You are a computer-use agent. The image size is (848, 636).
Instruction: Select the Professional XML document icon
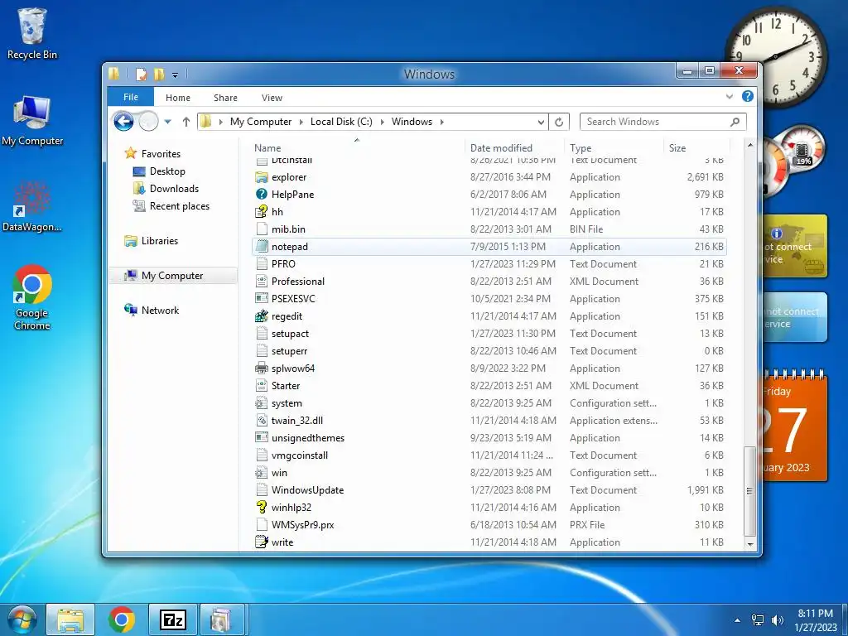pos(262,282)
